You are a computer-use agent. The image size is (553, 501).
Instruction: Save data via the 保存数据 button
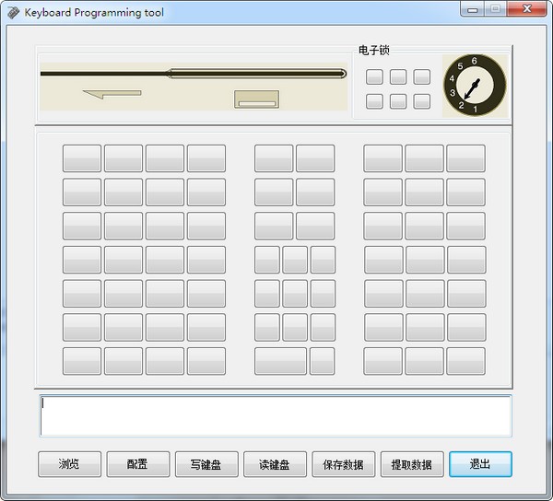pyautogui.click(x=344, y=464)
